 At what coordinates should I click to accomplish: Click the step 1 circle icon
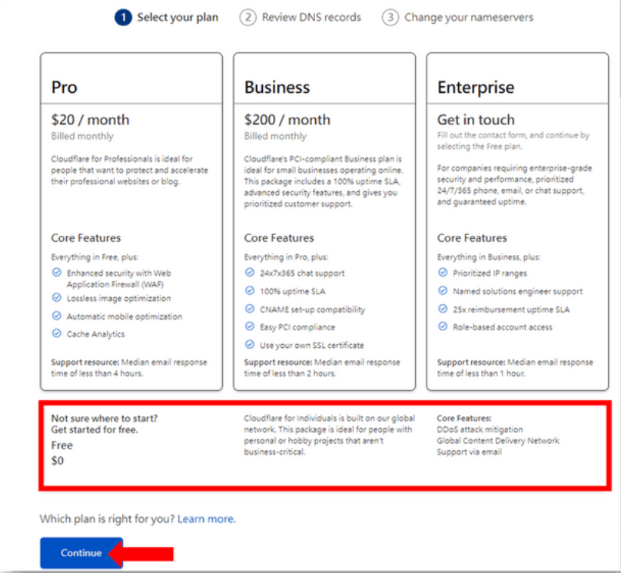[x=123, y=17]
